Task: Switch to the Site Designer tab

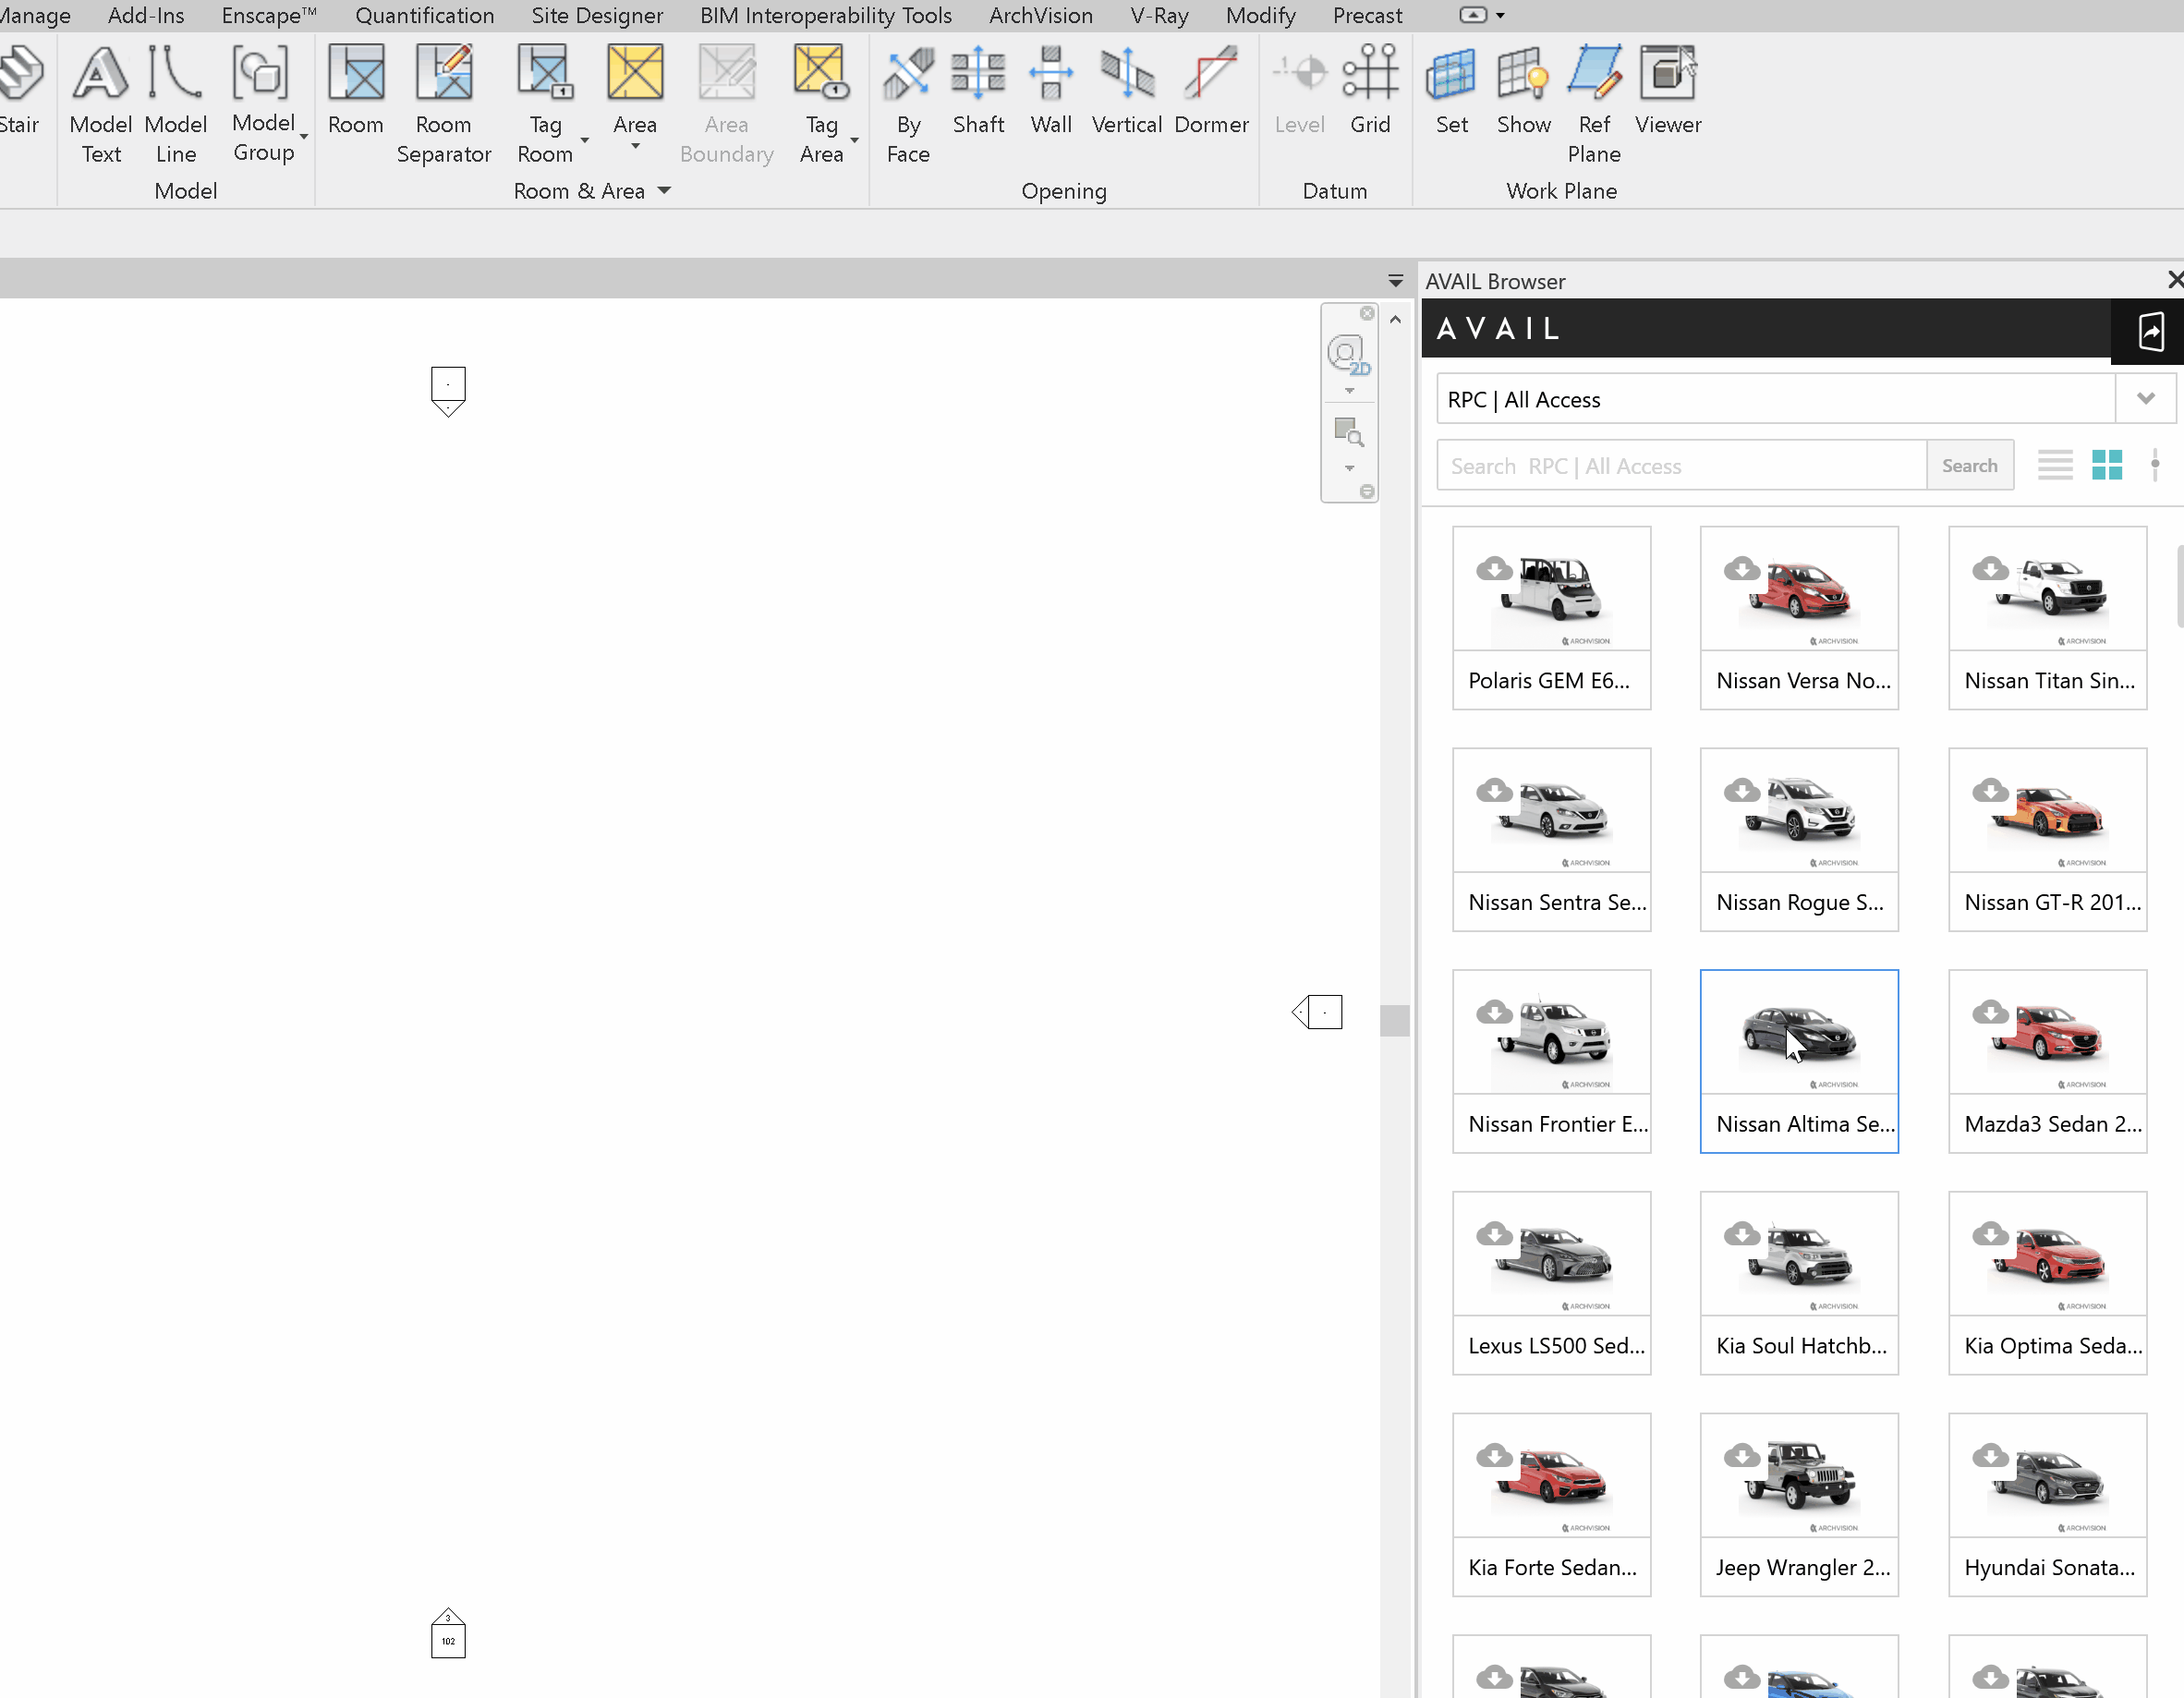Action: coord(597,15)
